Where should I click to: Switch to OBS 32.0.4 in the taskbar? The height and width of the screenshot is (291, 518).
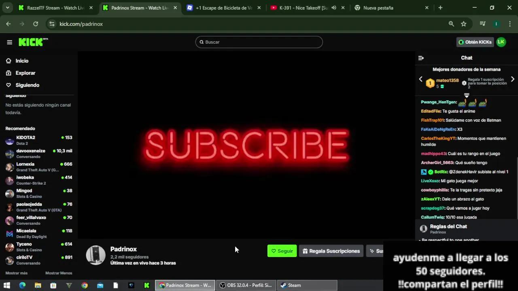click(246, 285)
